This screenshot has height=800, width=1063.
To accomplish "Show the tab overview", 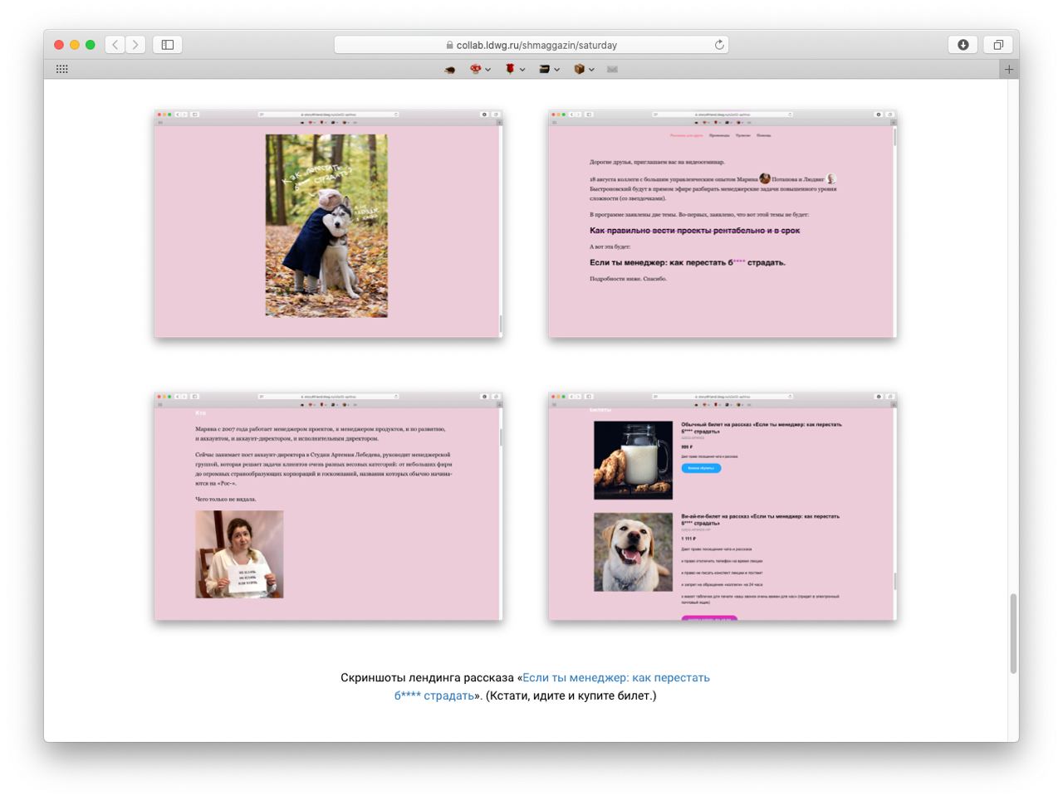I will [x=998, y=45].
